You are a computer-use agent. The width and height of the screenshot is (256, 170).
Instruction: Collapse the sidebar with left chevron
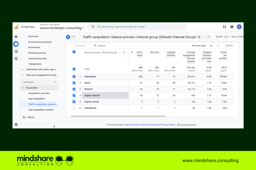click(54, 126)
